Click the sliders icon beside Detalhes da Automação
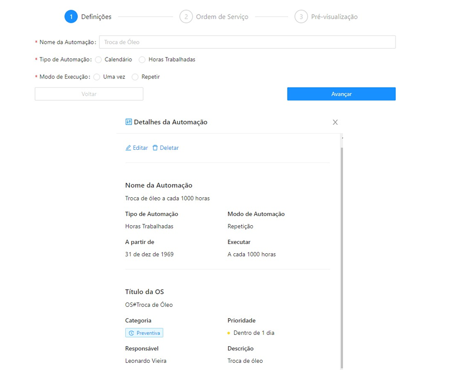459x370 pixels. pos(128,122)
